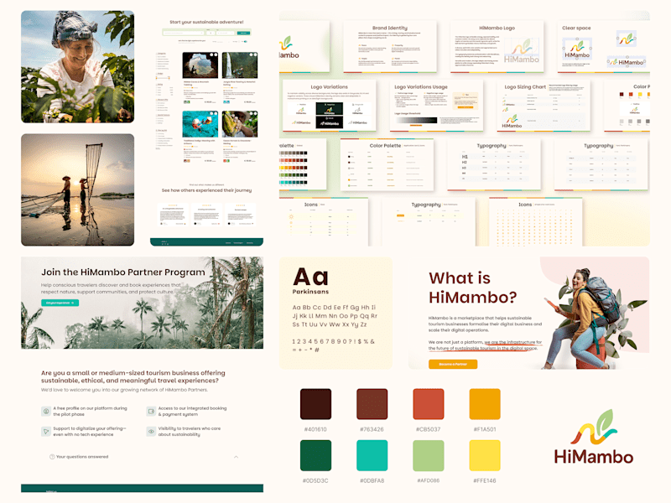
Task: Click the right-hand round icon on the weaving card
Action: (x=216, y=113)
